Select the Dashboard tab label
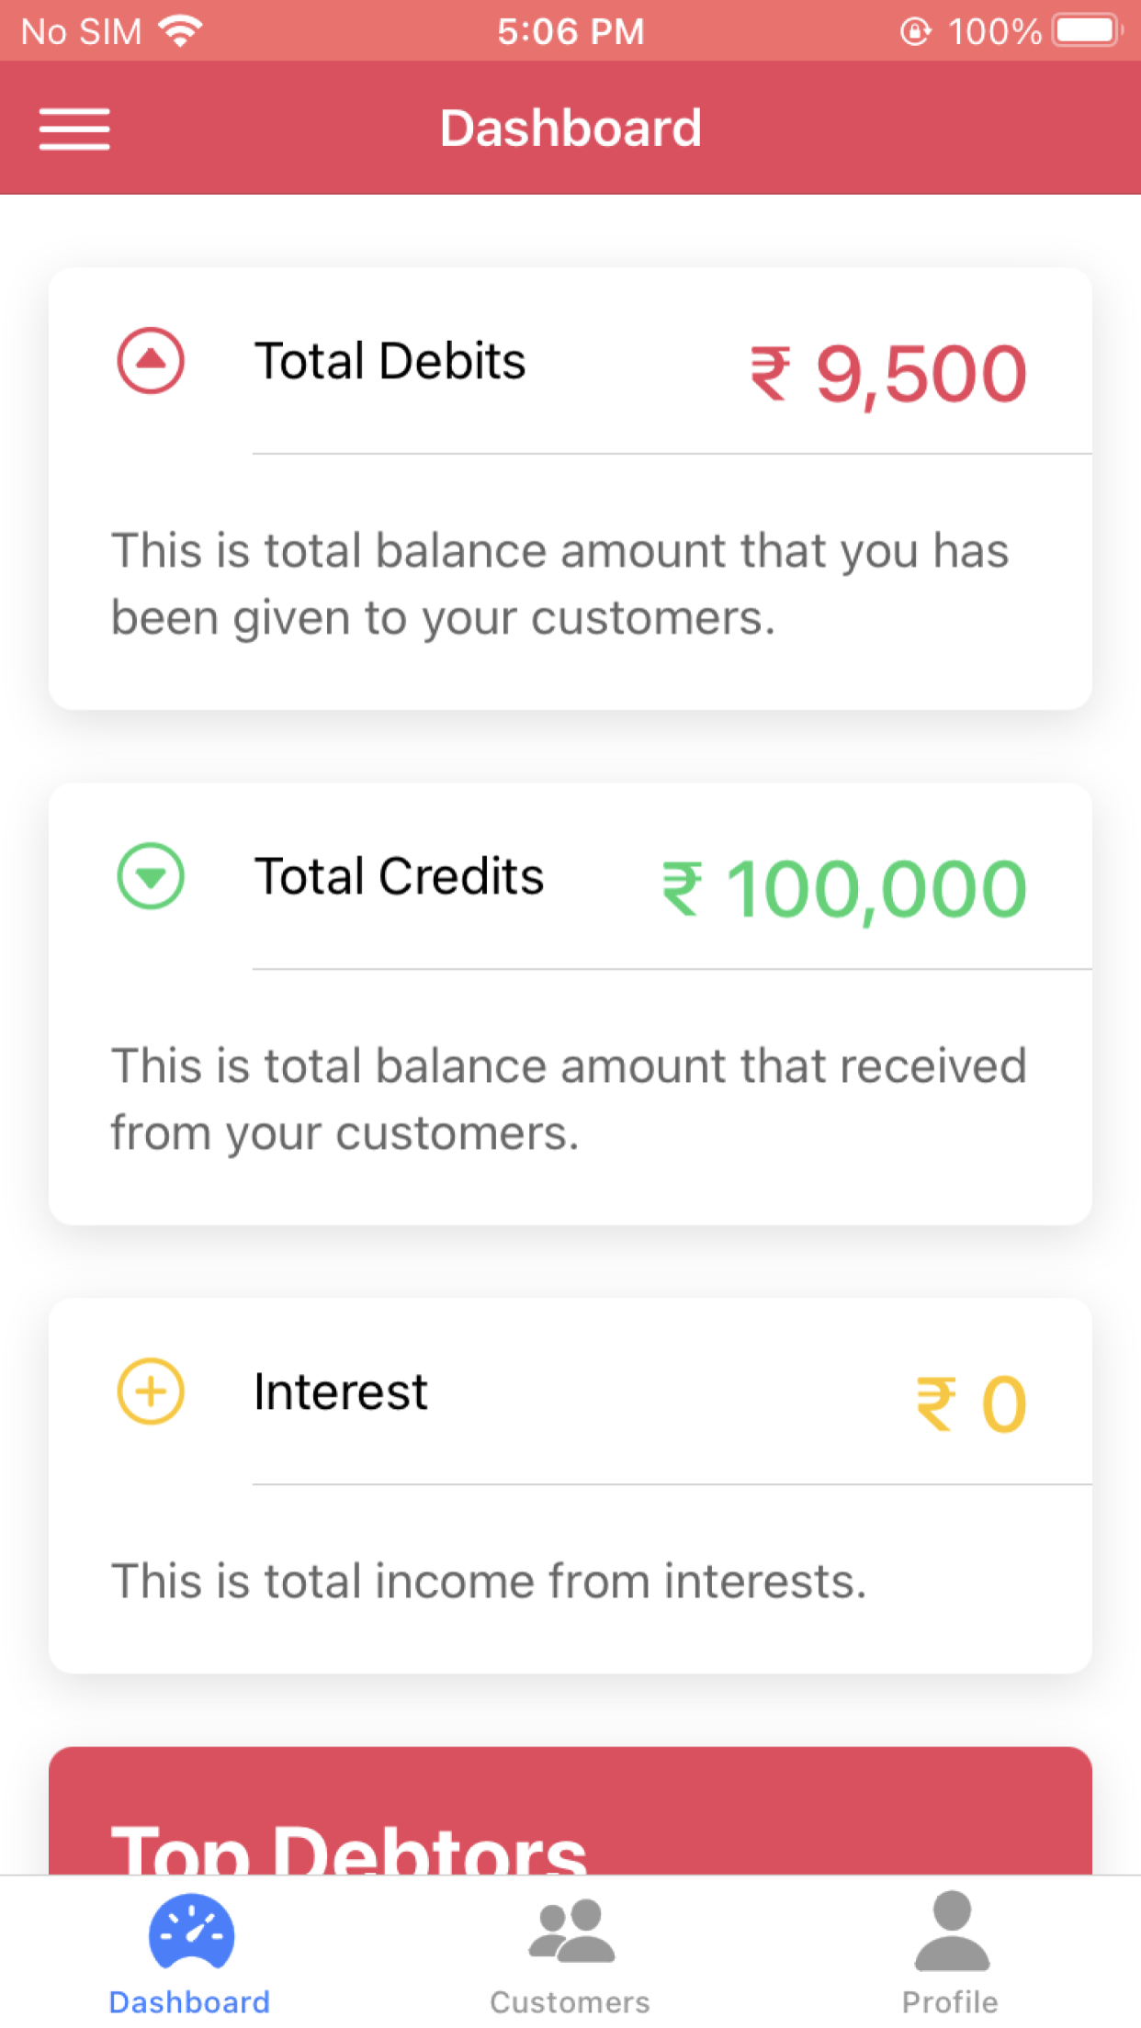1141x2028 pixels. (x=190, y=2002)
